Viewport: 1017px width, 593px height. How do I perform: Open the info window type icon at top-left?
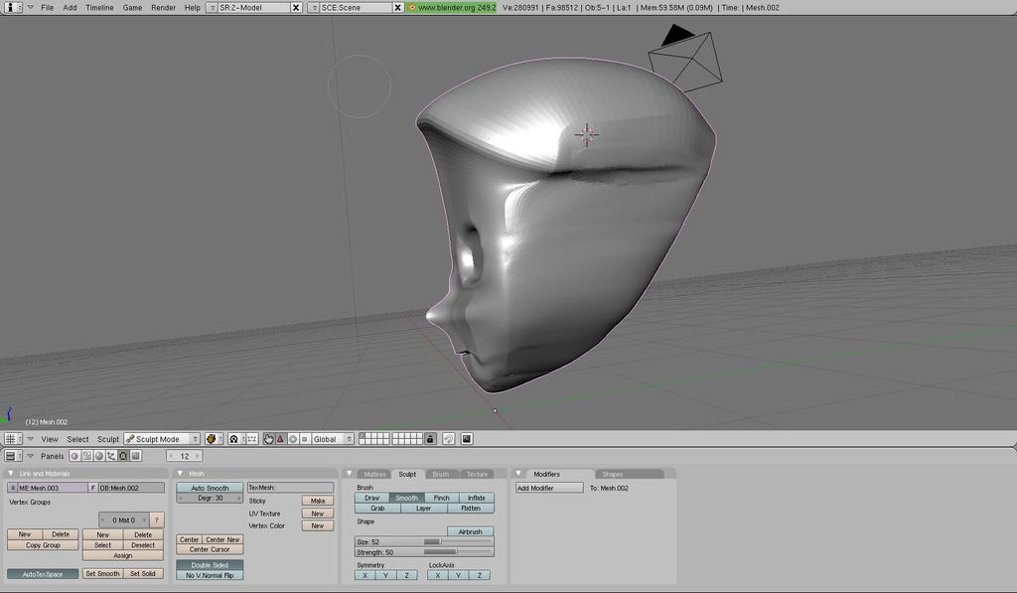click(x=12, y=7)
